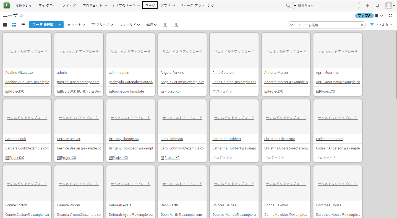Viewport: 397px width, 218px height.
Task: Toggle dark mode with the moon icon
Action: tap(378, 6)
